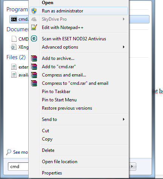Expand the SkyDrive Pro submenu arrow
This screenshot has width=163, height=179.
click(x=124, y=19)
